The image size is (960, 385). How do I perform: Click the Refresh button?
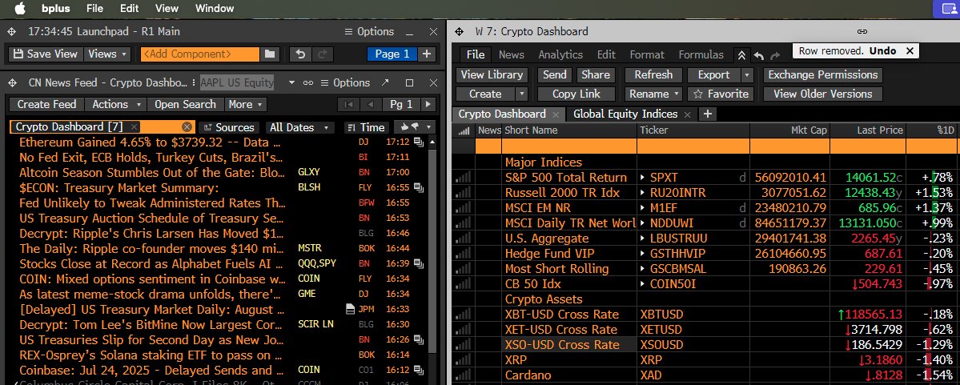point(653,74)
